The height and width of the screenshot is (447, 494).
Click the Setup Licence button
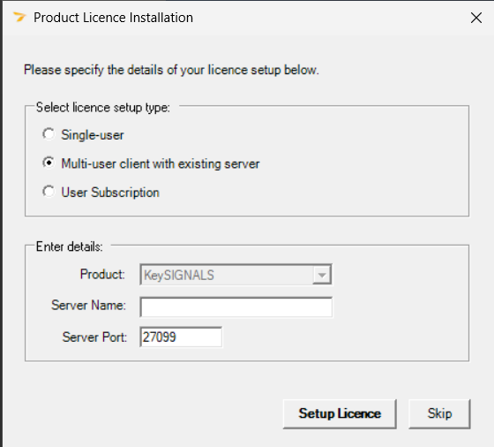340,414
